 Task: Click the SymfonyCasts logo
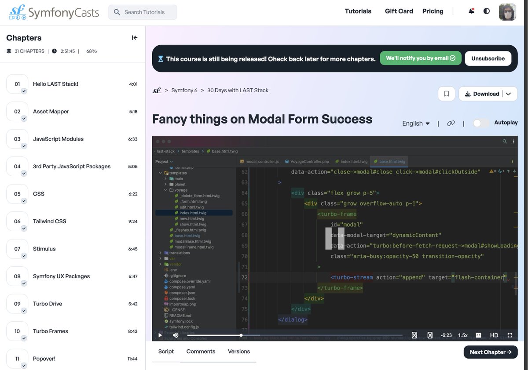pyautogui.click(x=54, y=12)
